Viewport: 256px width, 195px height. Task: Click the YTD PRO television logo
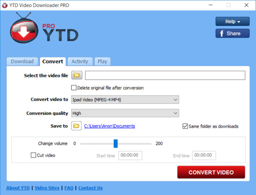[24, 28]
